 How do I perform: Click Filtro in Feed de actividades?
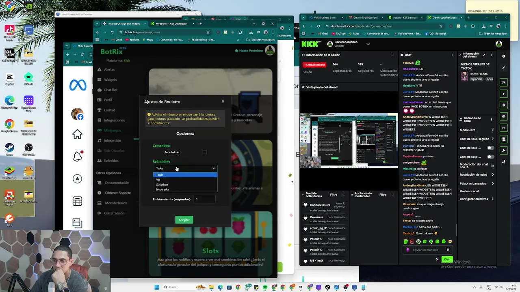(x=334, y=195)
